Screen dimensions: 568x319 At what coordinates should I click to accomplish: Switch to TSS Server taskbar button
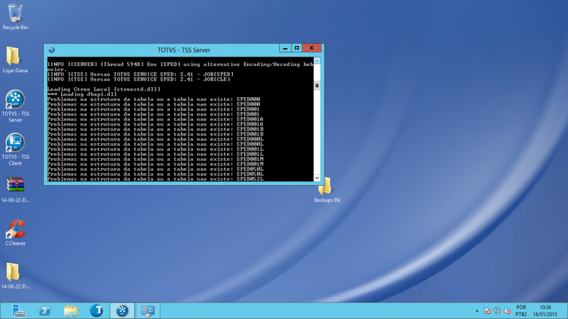[122, 310]
